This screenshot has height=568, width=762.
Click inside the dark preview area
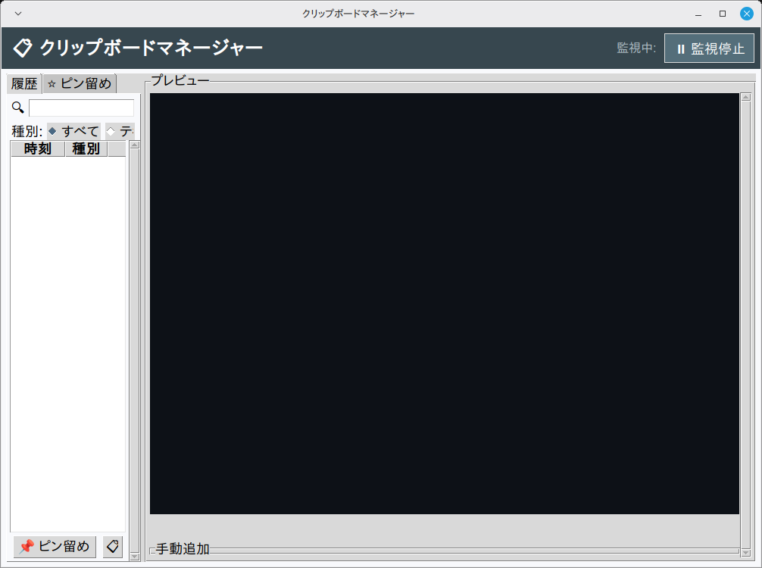[444, 304]
